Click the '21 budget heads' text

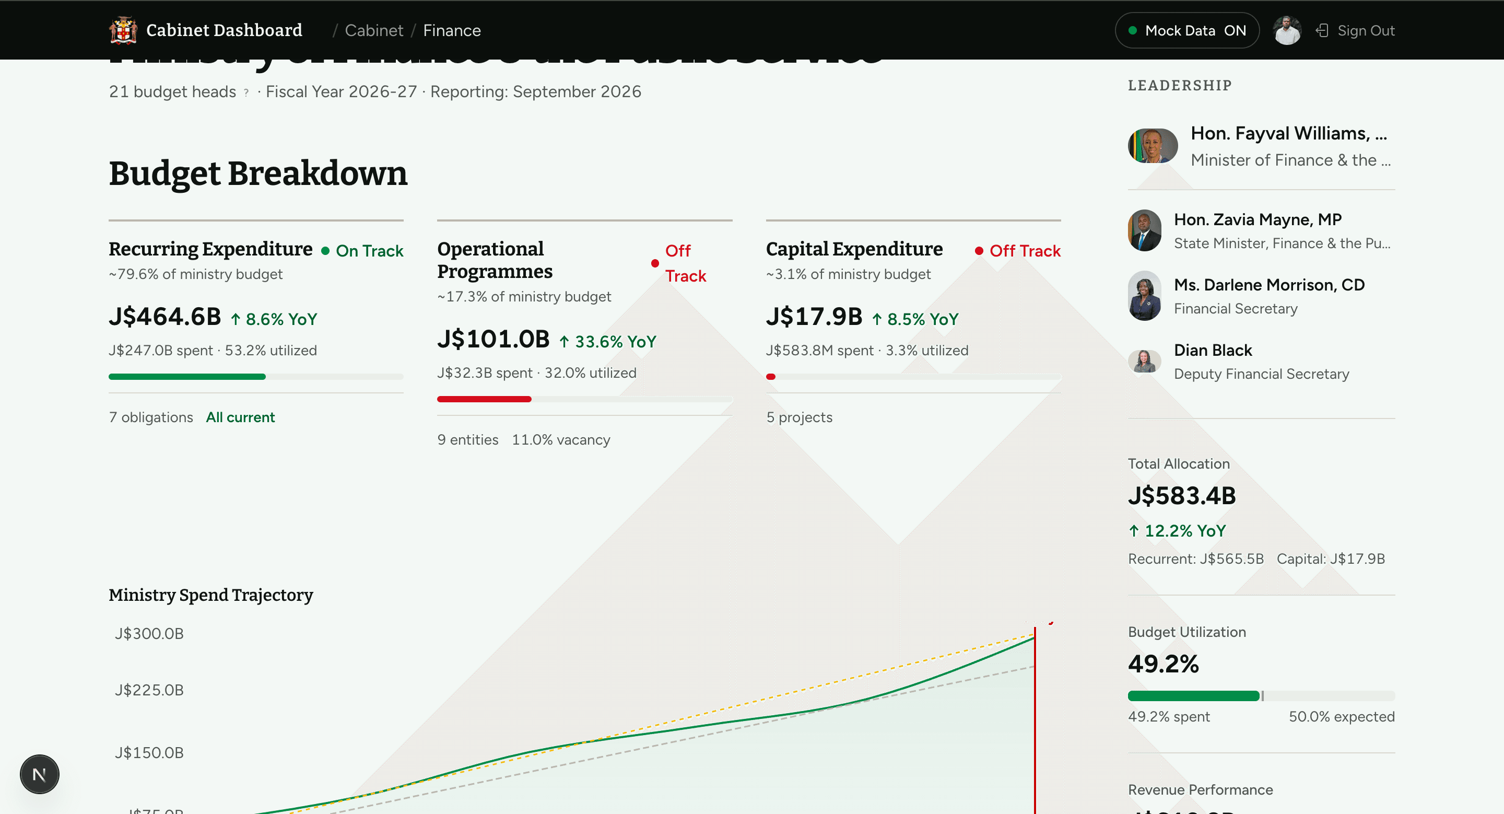tap(172, 91)
